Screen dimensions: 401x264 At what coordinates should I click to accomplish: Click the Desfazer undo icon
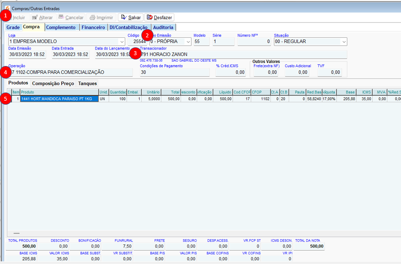(x=150, y=17)
